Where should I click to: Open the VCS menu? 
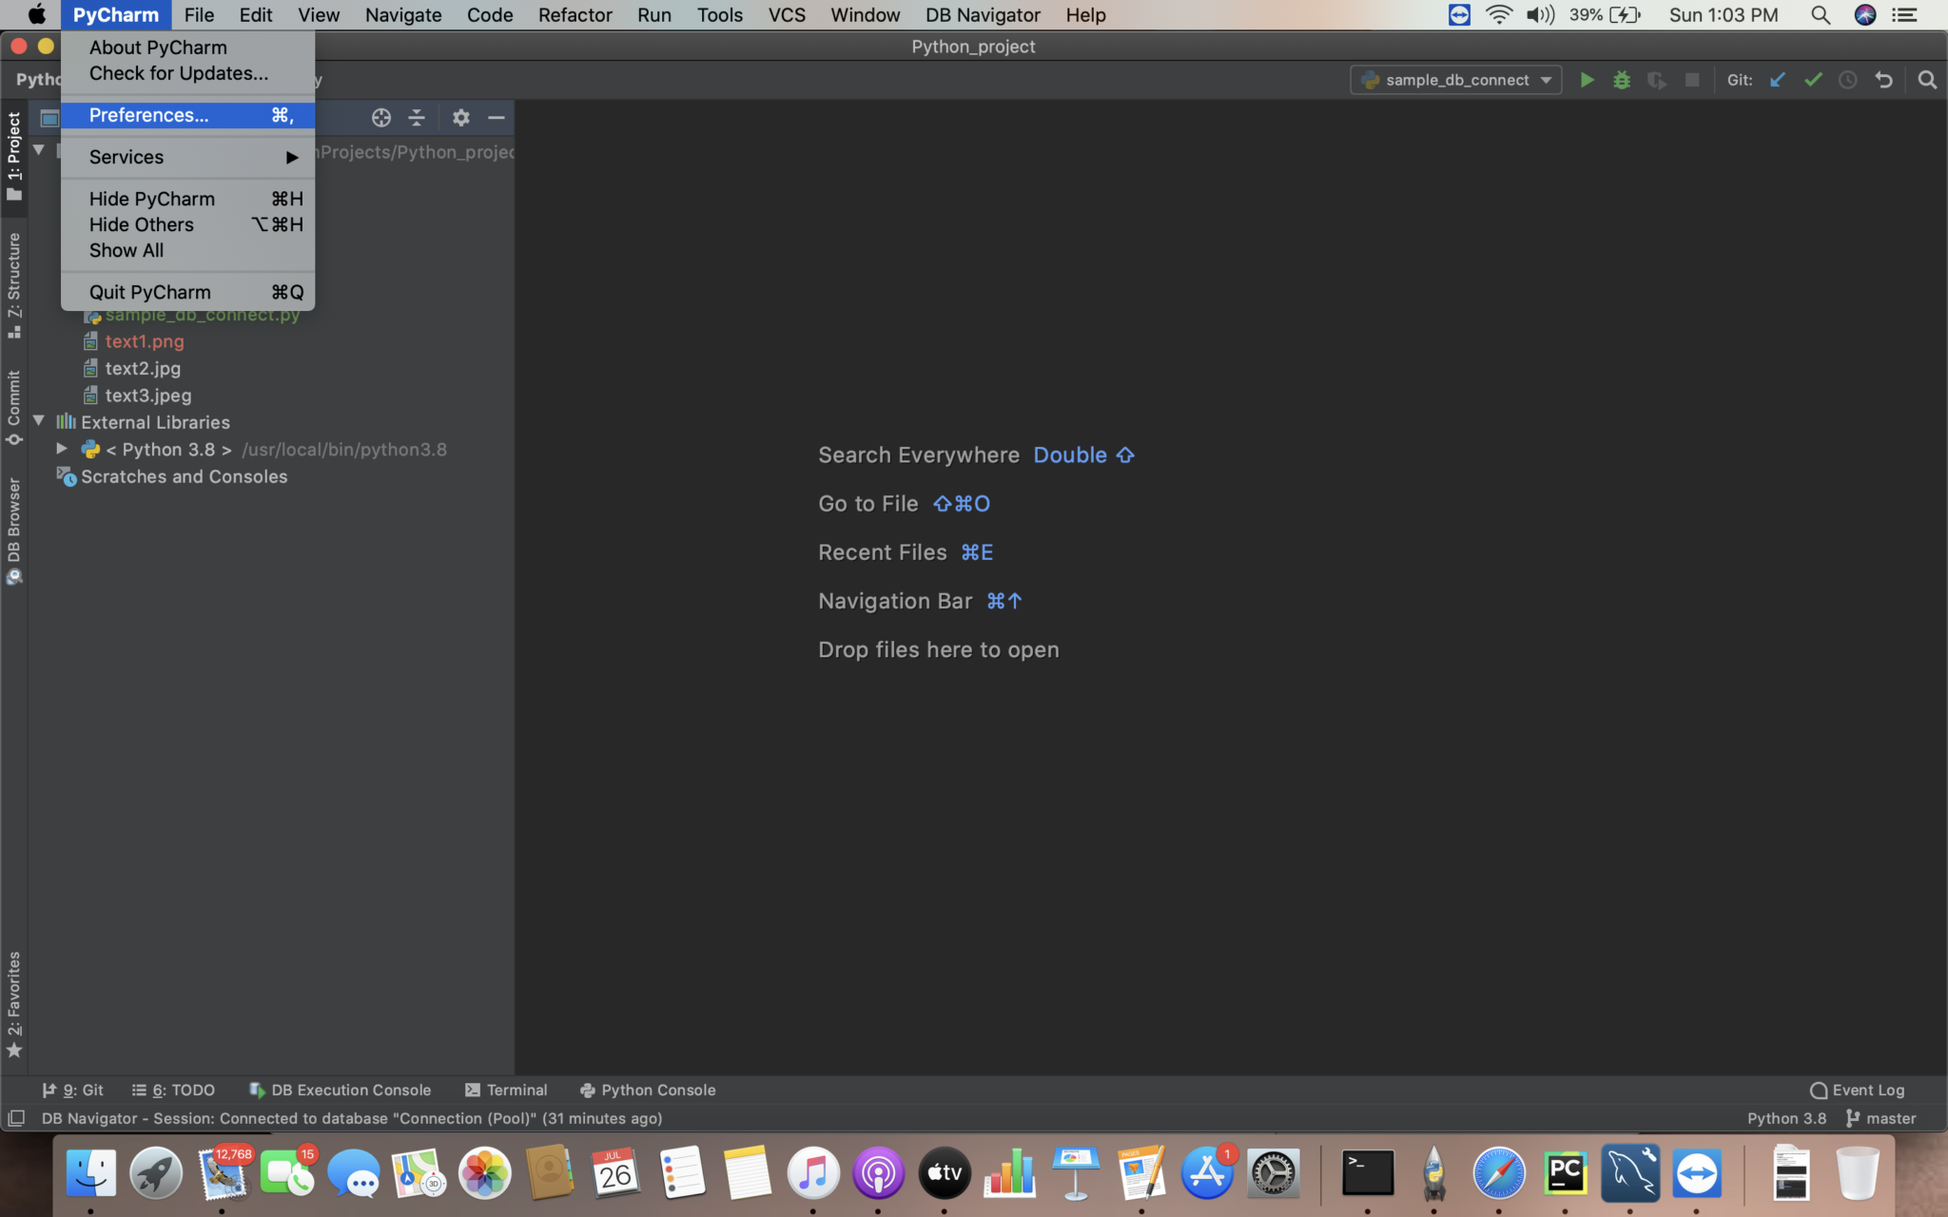[787, 15]
